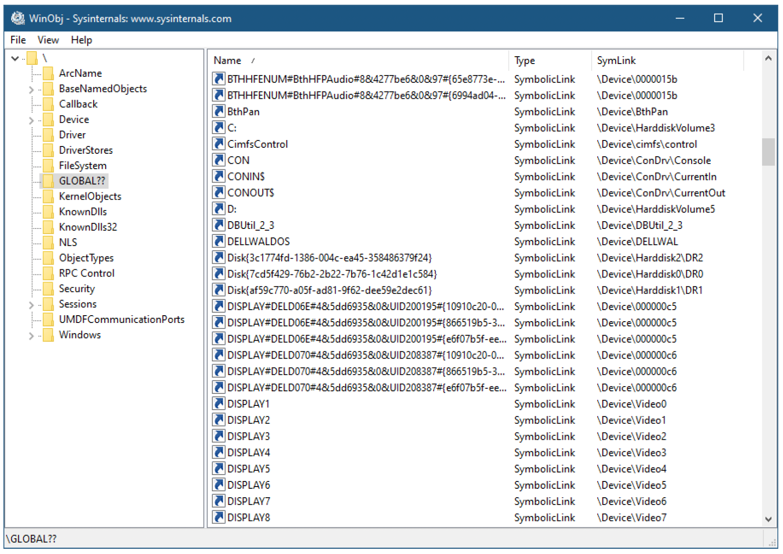Screen dimensions: 783x554
Task: Select ObjectTypes in the tree
Action: click(86, 258)
